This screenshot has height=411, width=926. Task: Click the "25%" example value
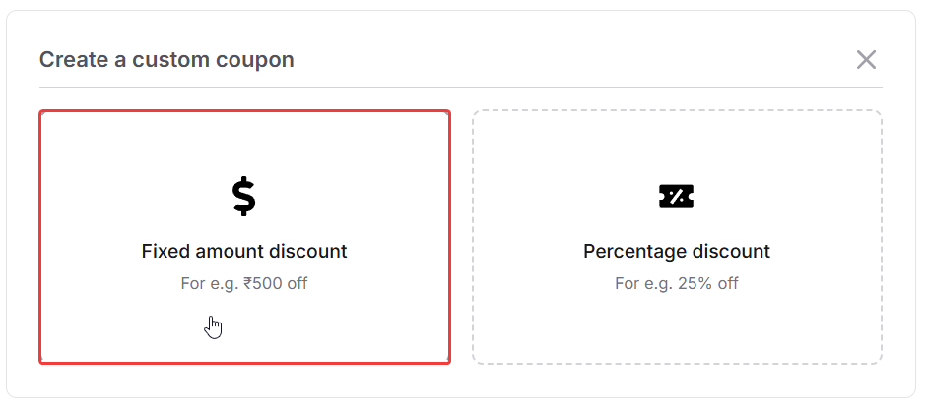tap(693, 284)
